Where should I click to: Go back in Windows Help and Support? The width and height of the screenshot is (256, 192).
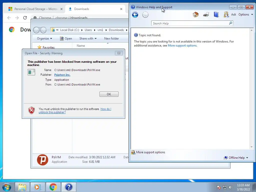[135, 15]
